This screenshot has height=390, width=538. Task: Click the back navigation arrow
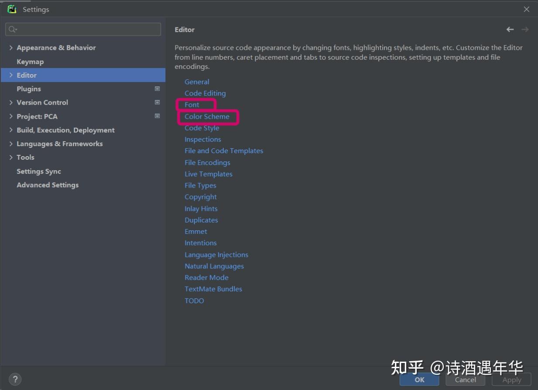click(510, 29)
